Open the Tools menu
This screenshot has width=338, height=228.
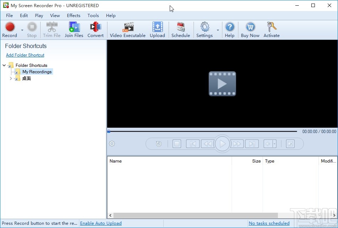pos(93,16)
